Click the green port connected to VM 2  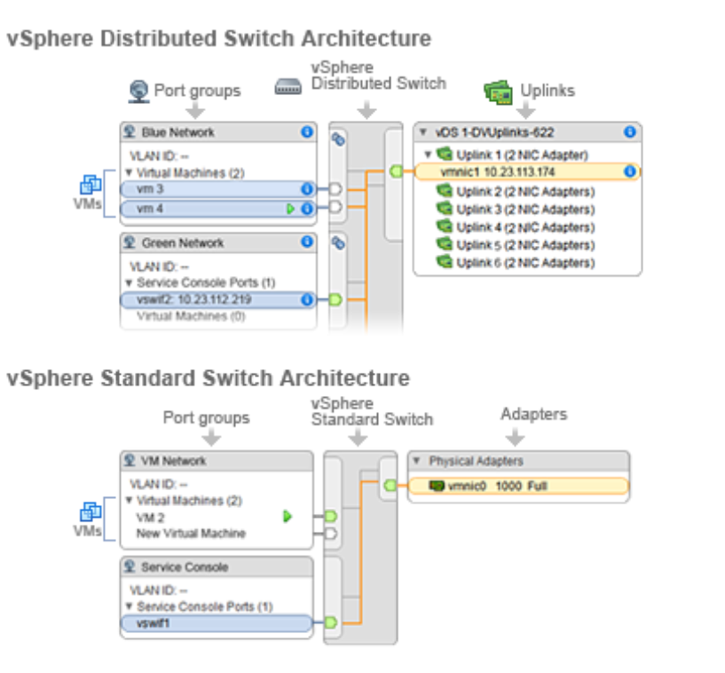point(331,516)
